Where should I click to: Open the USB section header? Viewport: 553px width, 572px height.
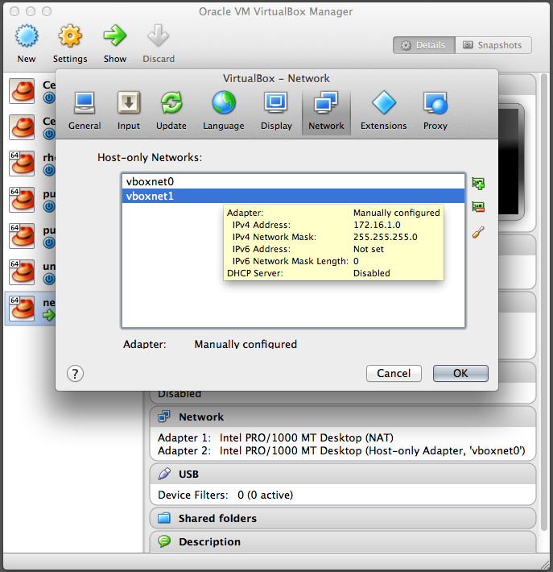point(343,474)
